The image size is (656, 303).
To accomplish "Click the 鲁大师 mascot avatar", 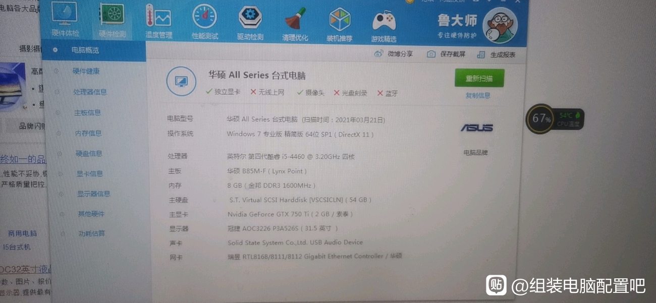I will click(x=500, y=25).
